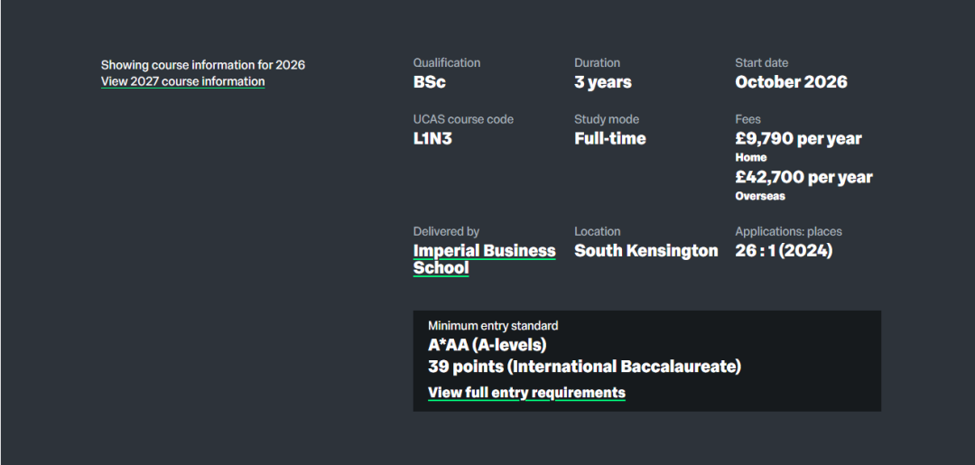Image resolution: width=975 pixels, height=465 pixels.
Task: Click the Full-time study mode value
Action: click(610, 139)
